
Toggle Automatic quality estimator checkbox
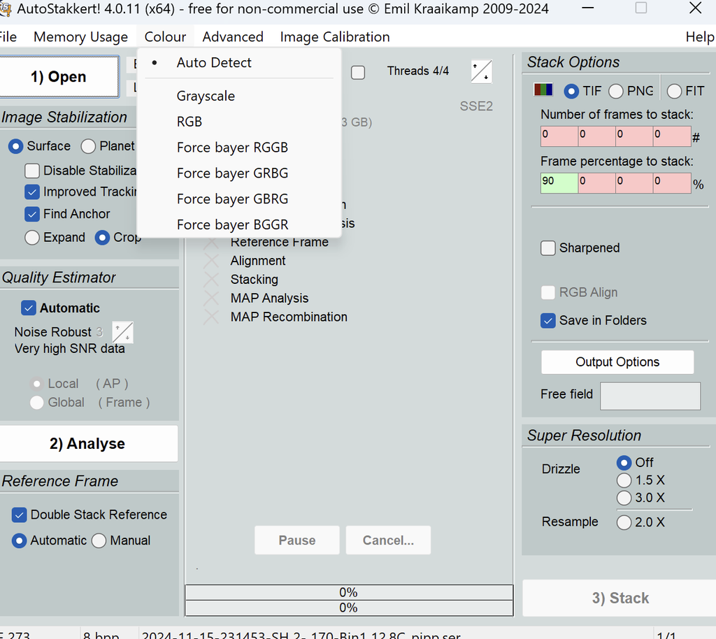(28, 308)
